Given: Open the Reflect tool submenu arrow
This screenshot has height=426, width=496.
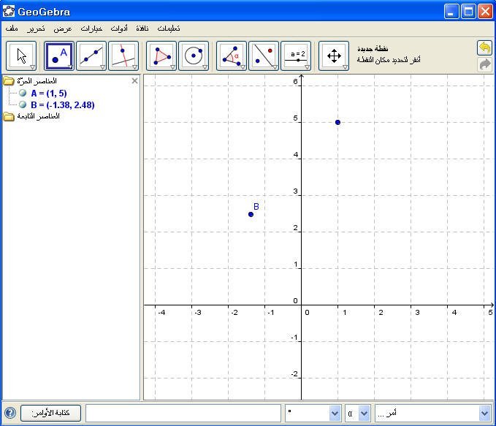Looking at the screenshot, I should coord(275,67).
